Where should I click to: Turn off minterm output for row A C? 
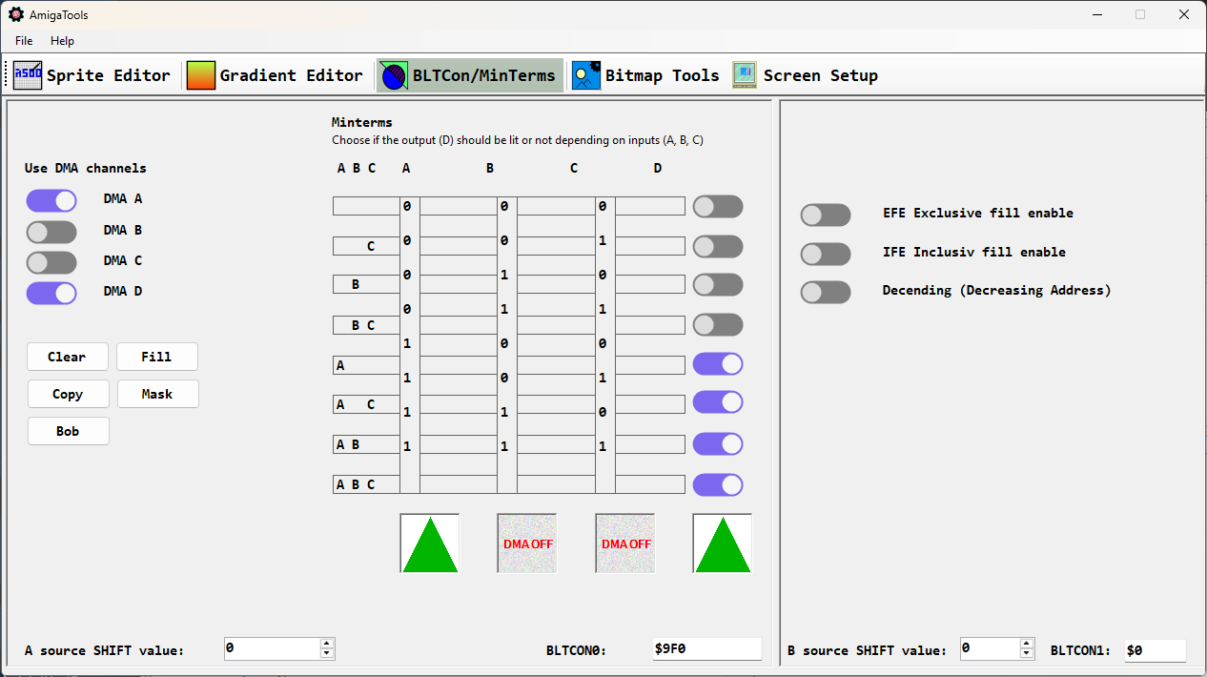click(718, 402)
